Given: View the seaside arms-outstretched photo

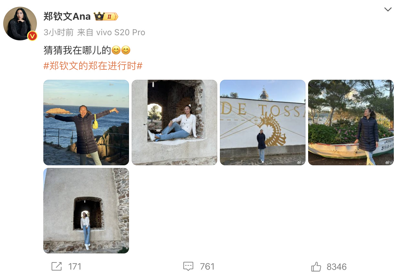Looking at the screenshot, I should 86,123.
